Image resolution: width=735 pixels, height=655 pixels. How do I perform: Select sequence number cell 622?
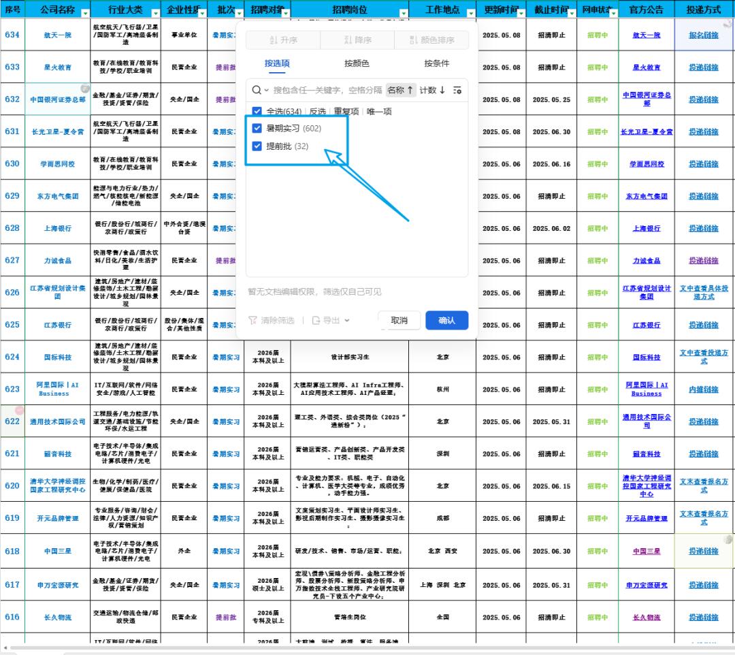click(13, 421)
